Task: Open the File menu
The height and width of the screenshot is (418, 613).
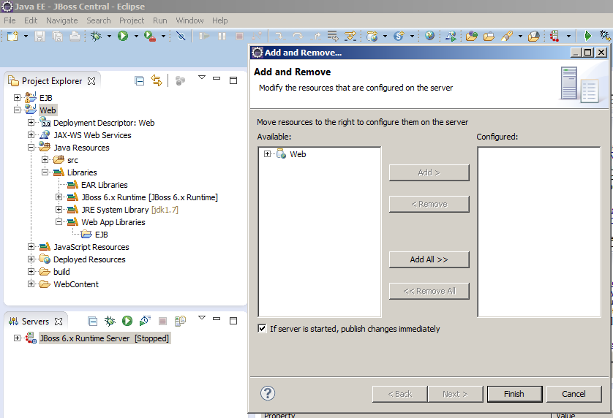Action: coord(10,20)
